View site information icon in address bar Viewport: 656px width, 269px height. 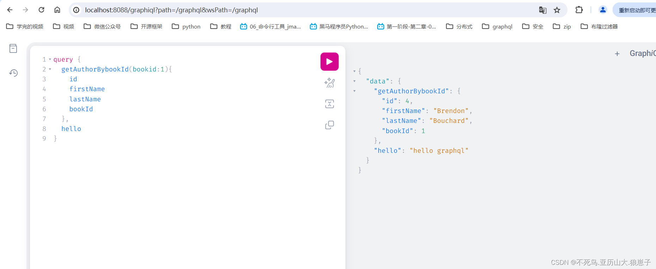tap(76, 10)
